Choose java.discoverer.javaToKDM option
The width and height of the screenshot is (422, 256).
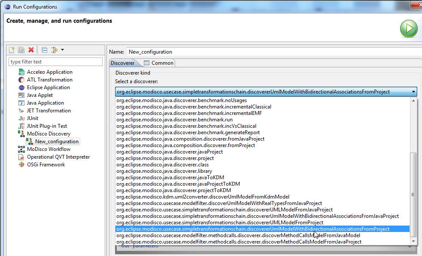pos(262,178)
